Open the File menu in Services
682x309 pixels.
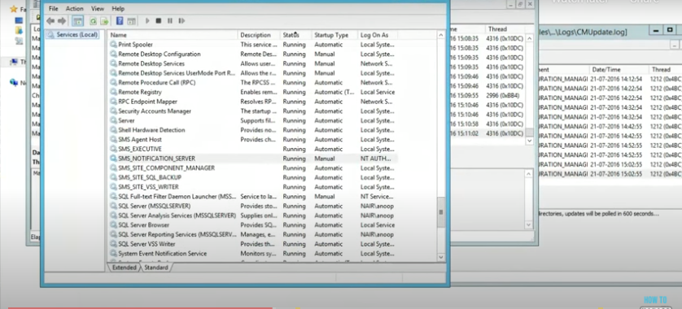point(53,9)
